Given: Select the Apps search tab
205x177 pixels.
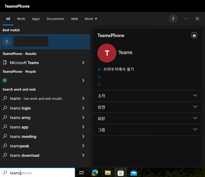Looking at the screenshot, I should [x=36, y=19].
